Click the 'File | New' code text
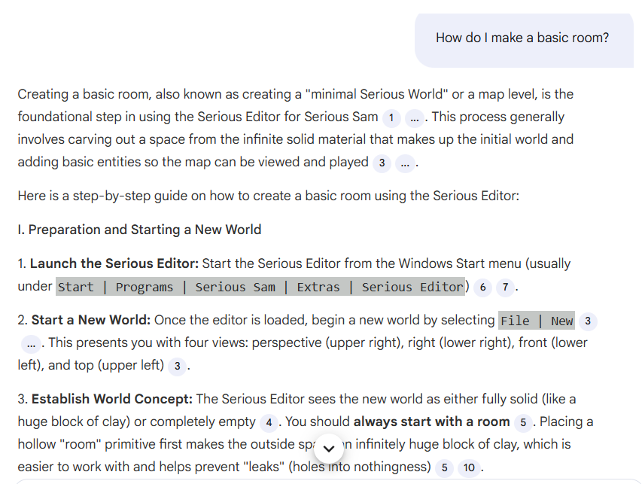 click(x=537, y=321)
